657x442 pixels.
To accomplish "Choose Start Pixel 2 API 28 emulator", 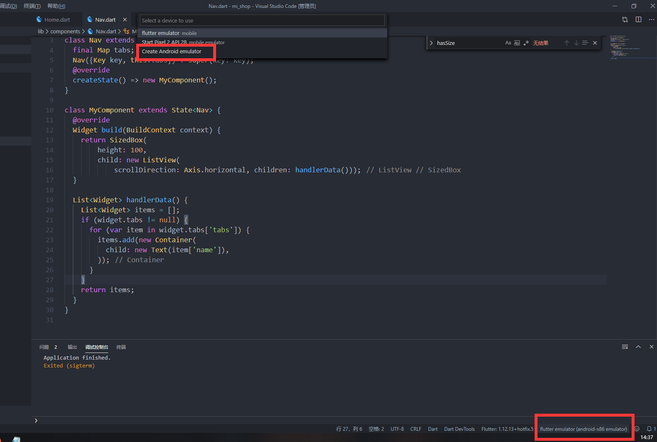I will pos(262,42).
